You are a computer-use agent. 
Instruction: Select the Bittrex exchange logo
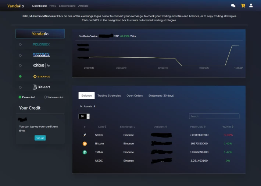[x=41, y=55]
